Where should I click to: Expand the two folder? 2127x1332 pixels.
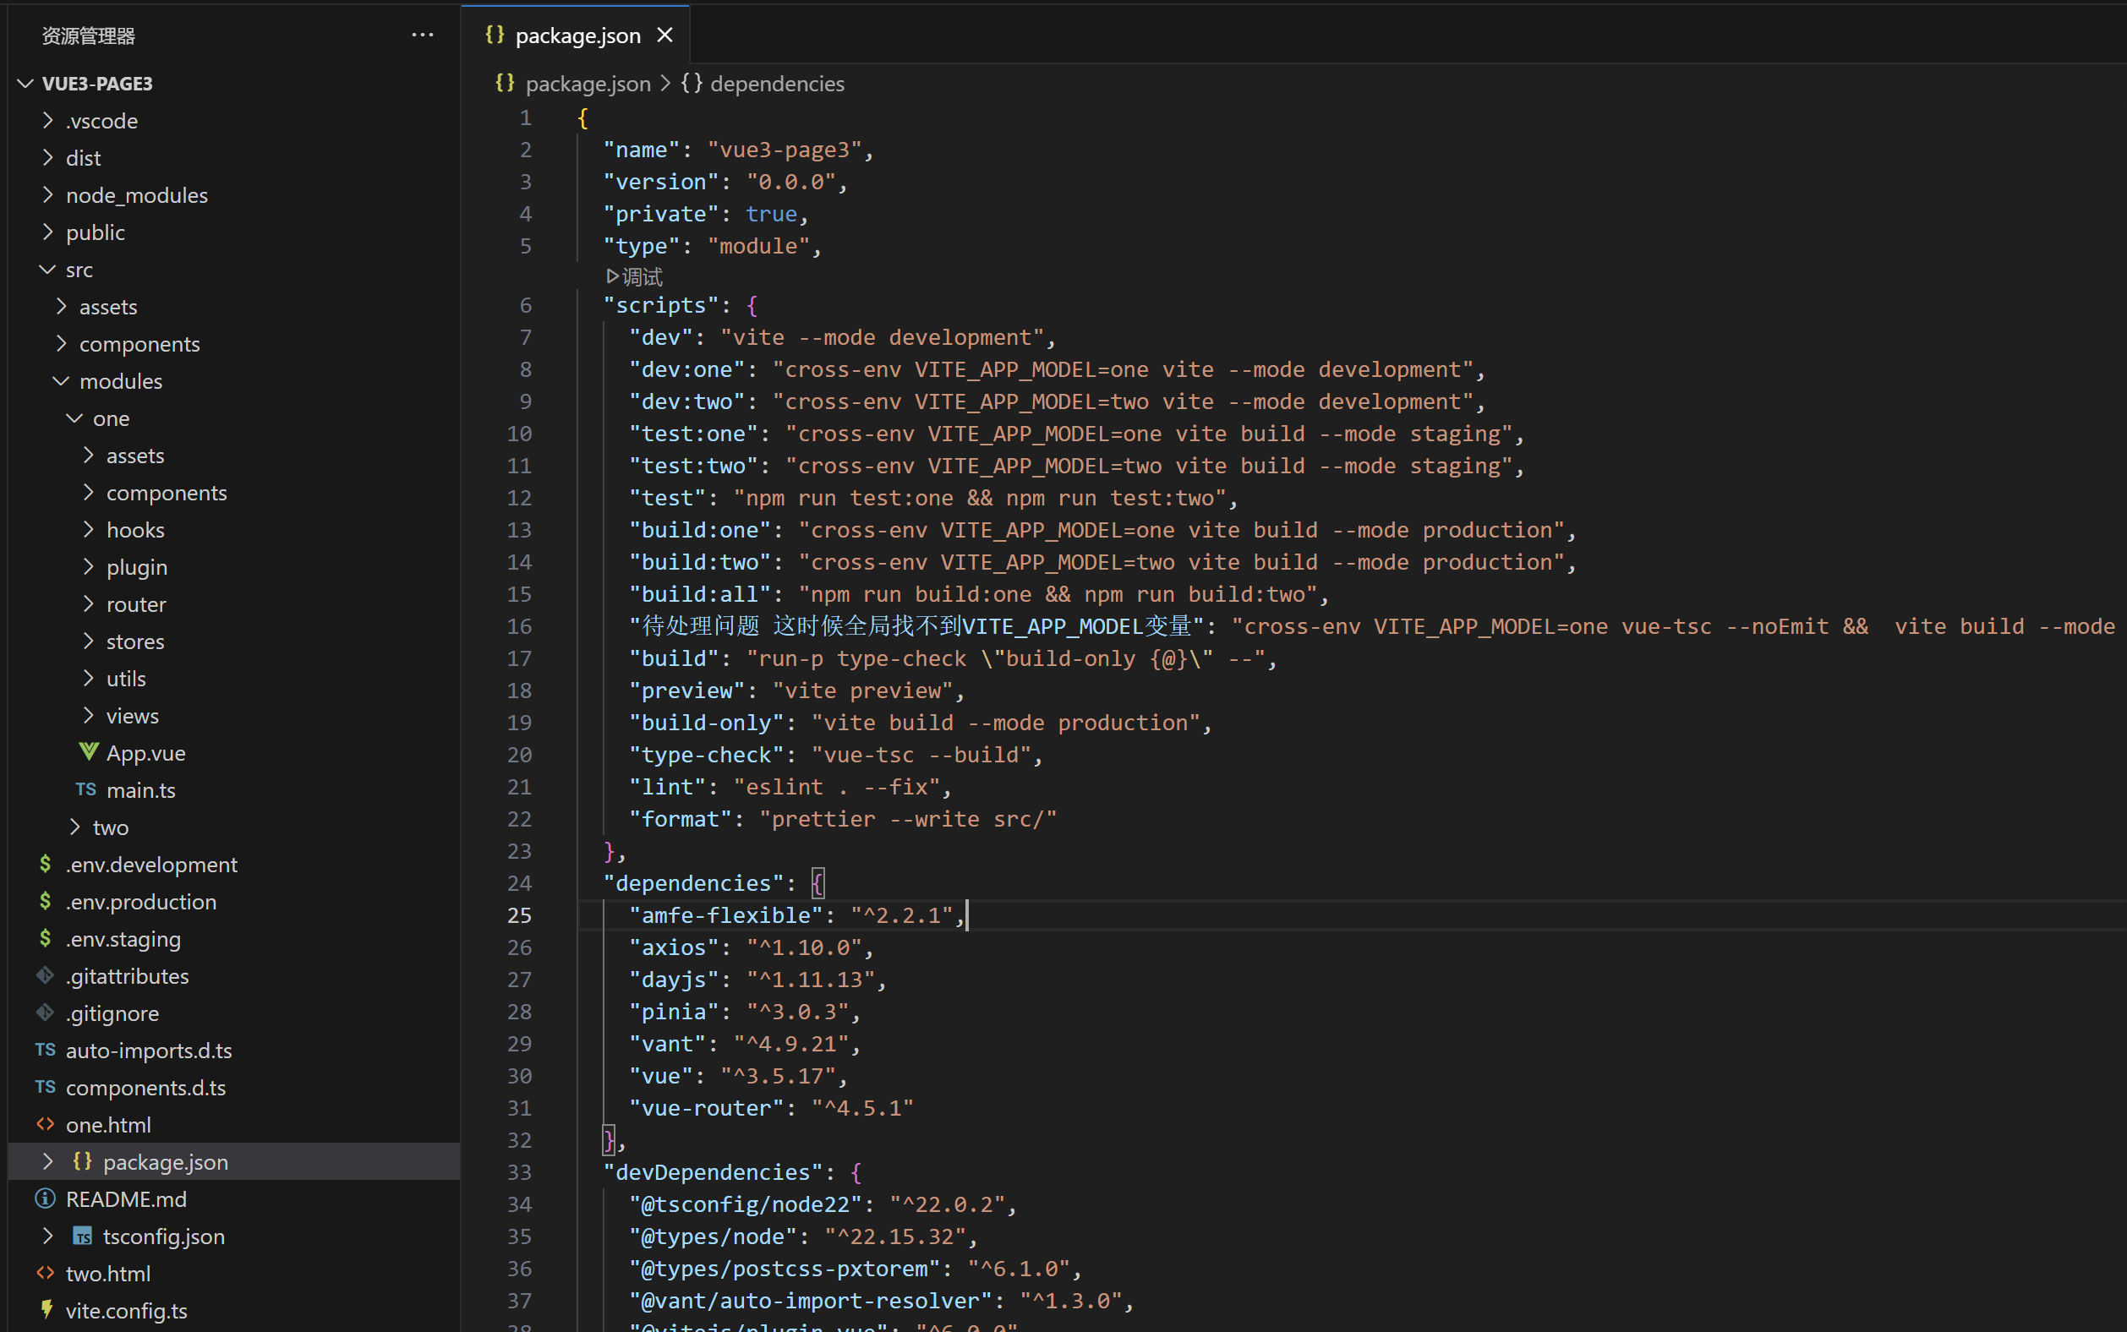tap(75, 827)
